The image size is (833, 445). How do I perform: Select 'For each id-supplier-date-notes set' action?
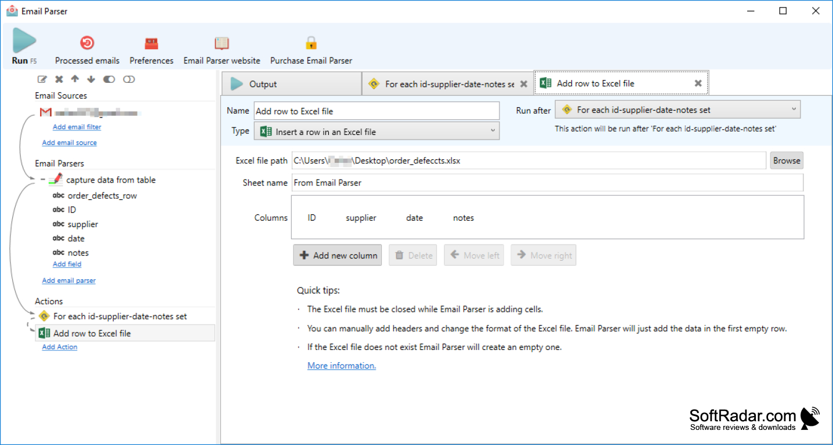click(x=120, y=316)
